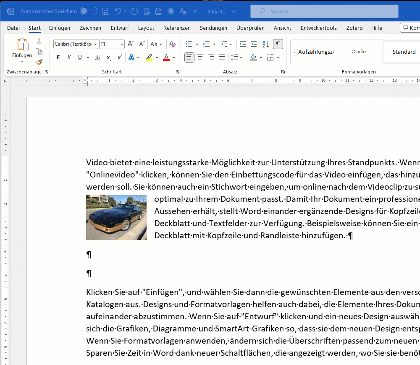Screen dimensions: 420x365
Task: Toggle paragraph marks display
Action: coord(278,44)
